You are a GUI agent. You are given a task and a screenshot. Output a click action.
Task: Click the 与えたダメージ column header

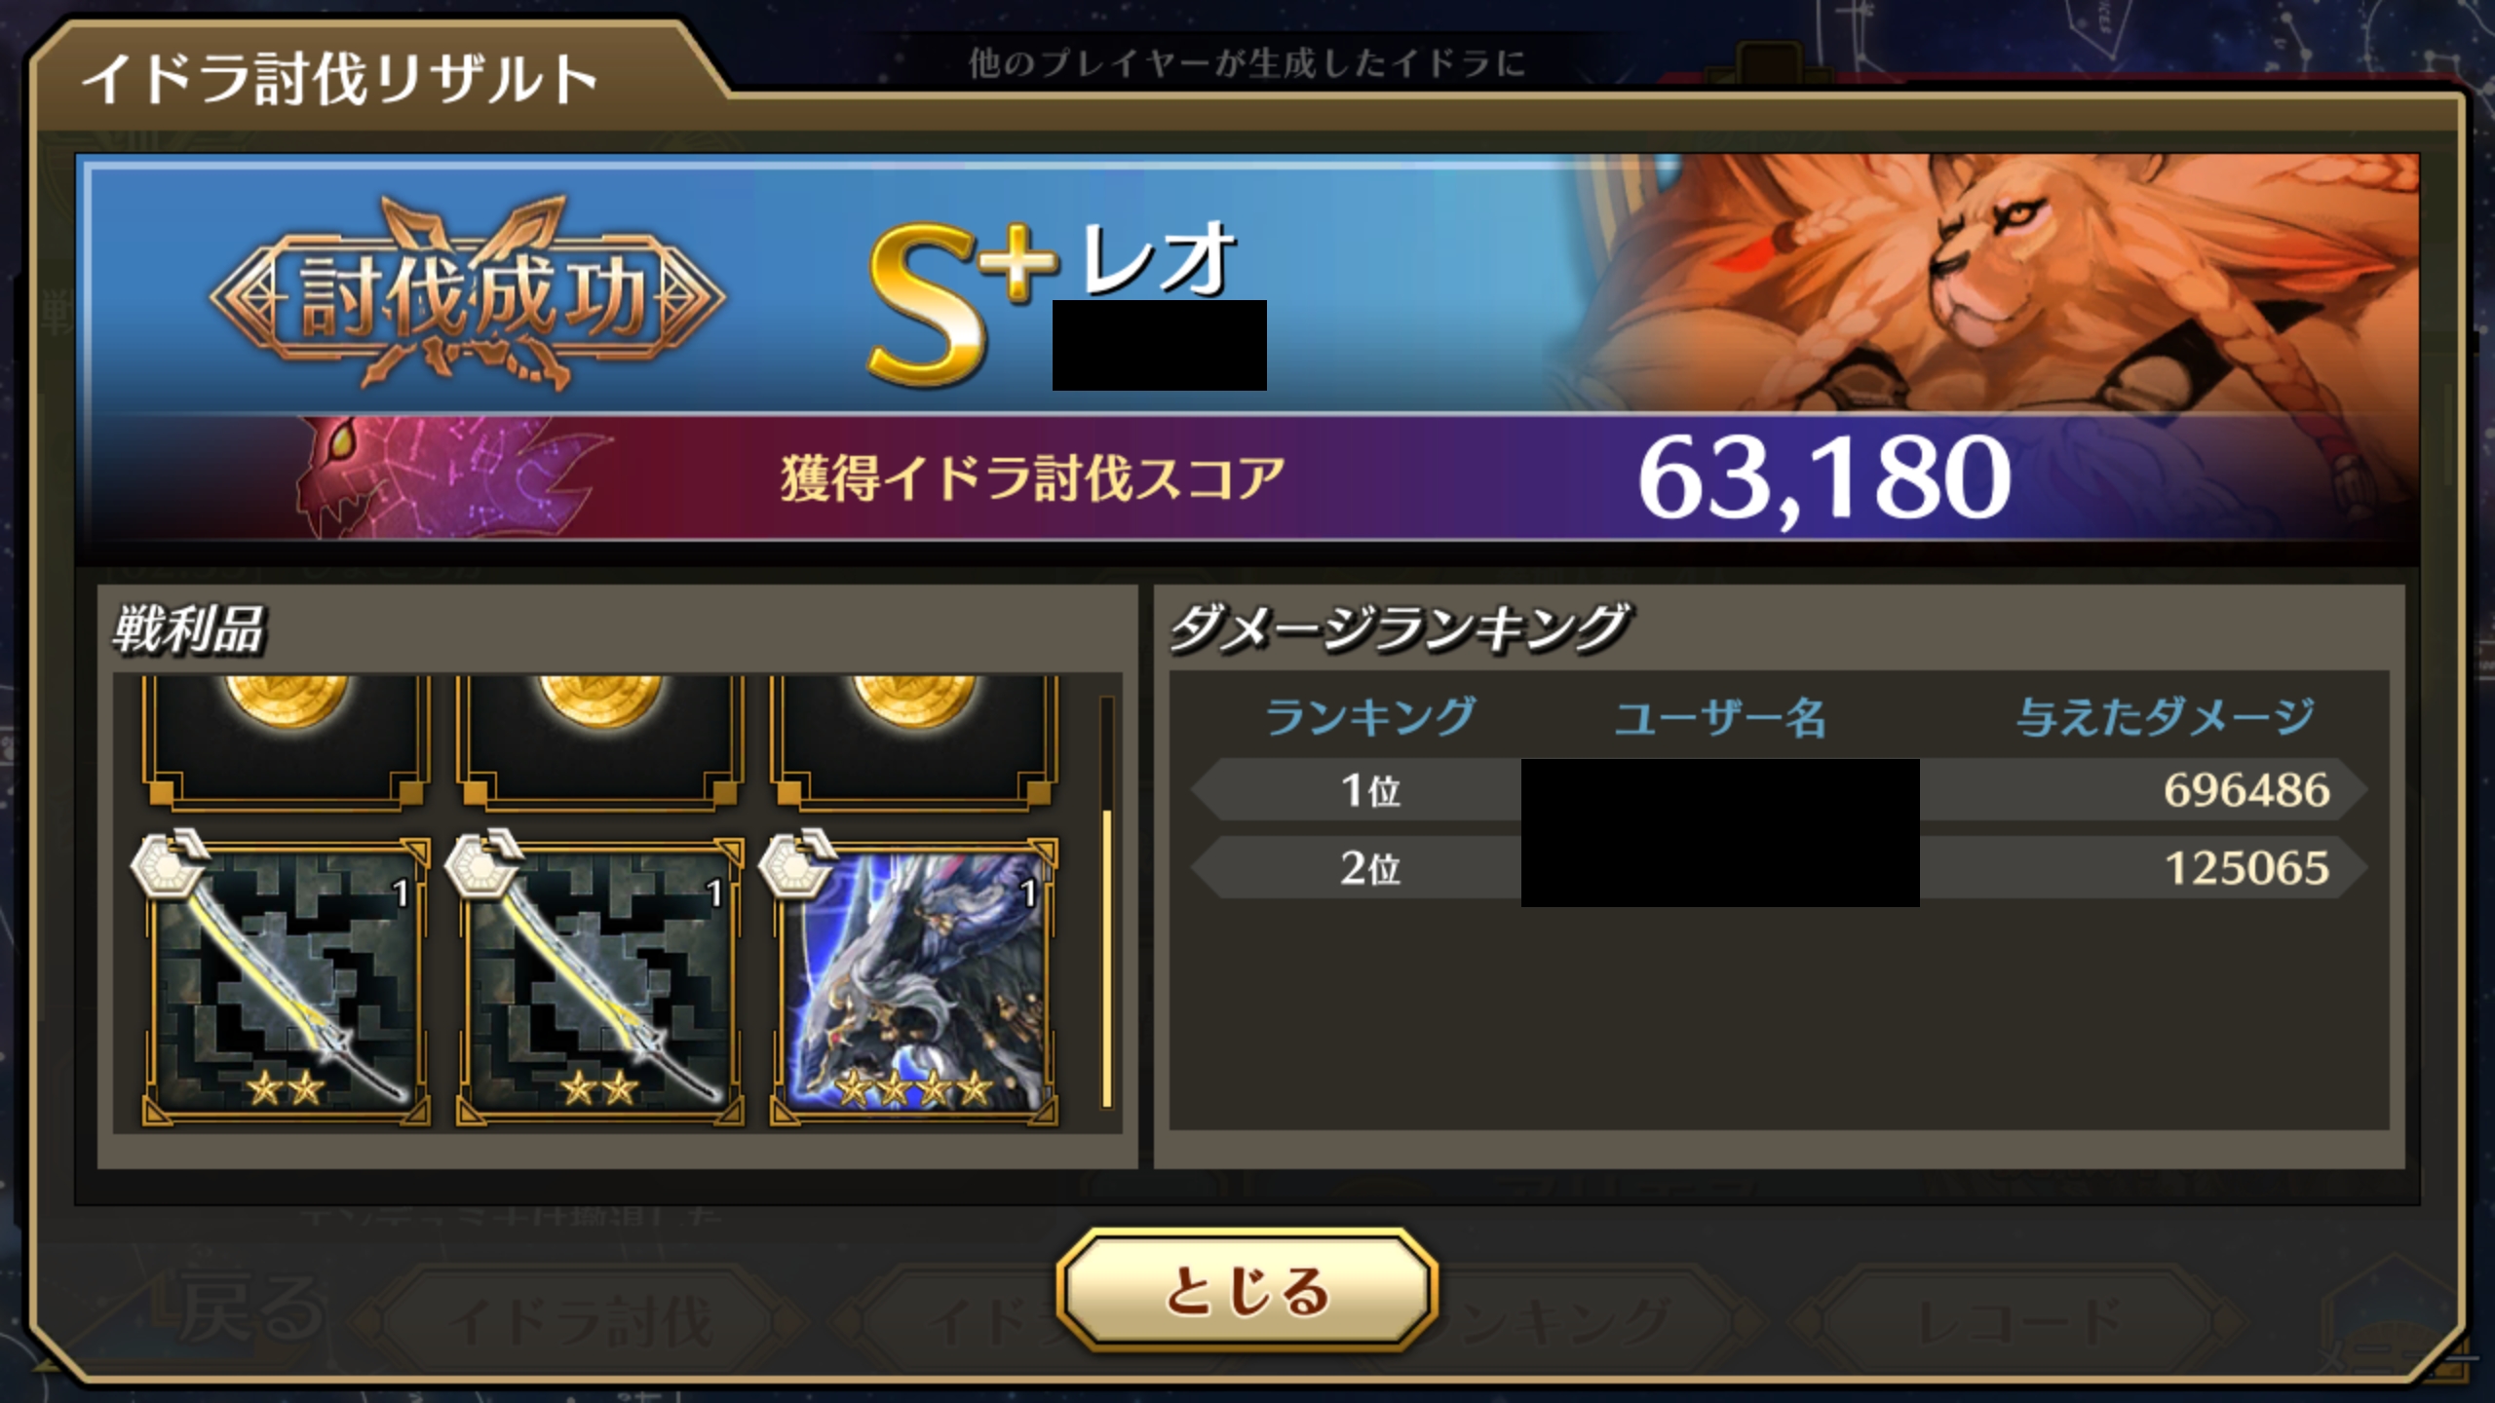[x=2166, y=717]
